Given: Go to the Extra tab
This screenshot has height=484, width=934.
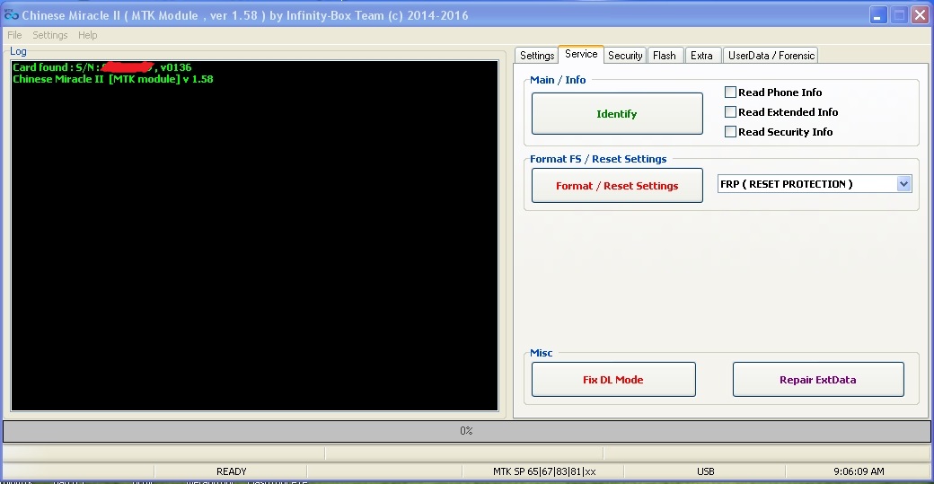Looking at the screenshot, I should point(701,56).
